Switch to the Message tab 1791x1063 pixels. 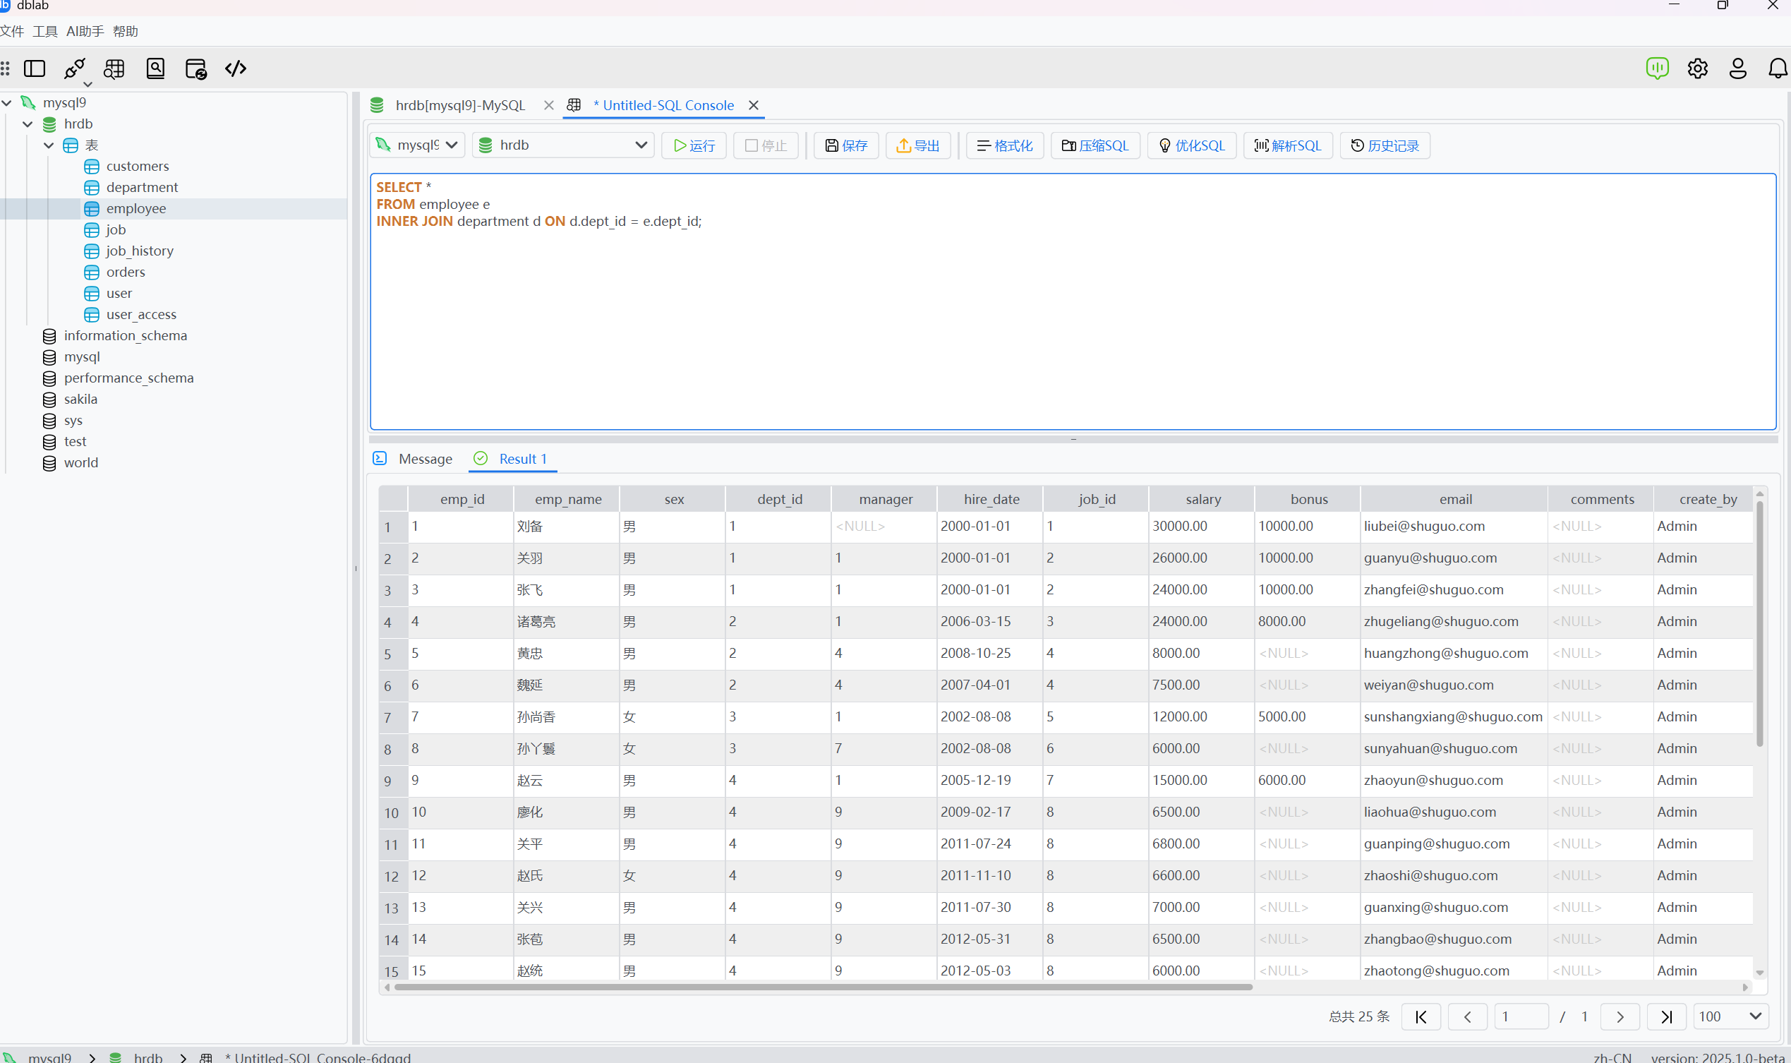click(425, 460)
